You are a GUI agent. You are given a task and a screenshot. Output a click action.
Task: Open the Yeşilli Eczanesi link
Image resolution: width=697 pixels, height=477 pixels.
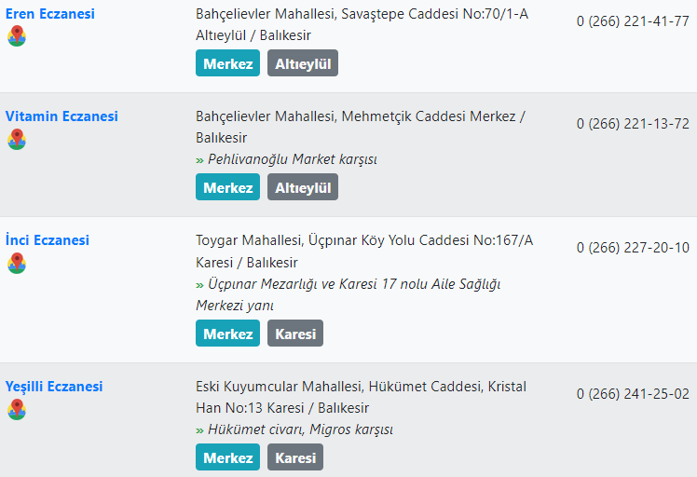[54, 387]
